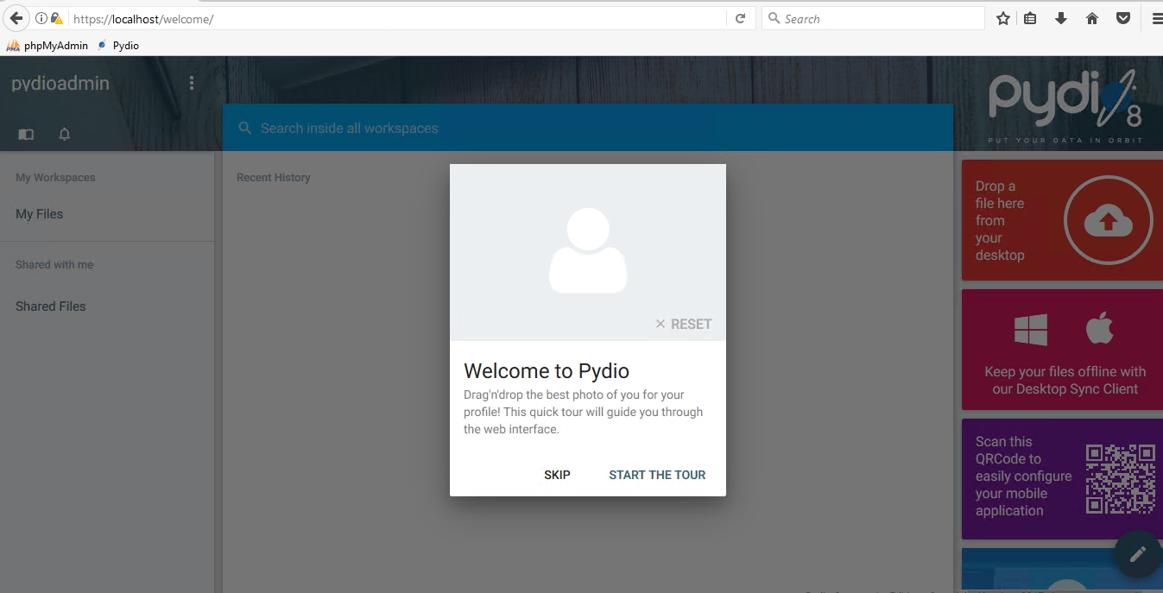1163x593 pixels.
Task: Click the profile avatar placeholder in the dialog
Action: (588, 250)
